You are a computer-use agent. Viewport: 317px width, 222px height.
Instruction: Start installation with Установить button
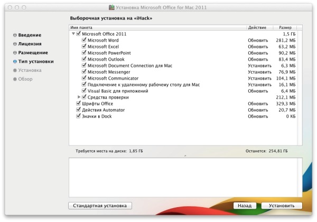[x=282, y=206]
